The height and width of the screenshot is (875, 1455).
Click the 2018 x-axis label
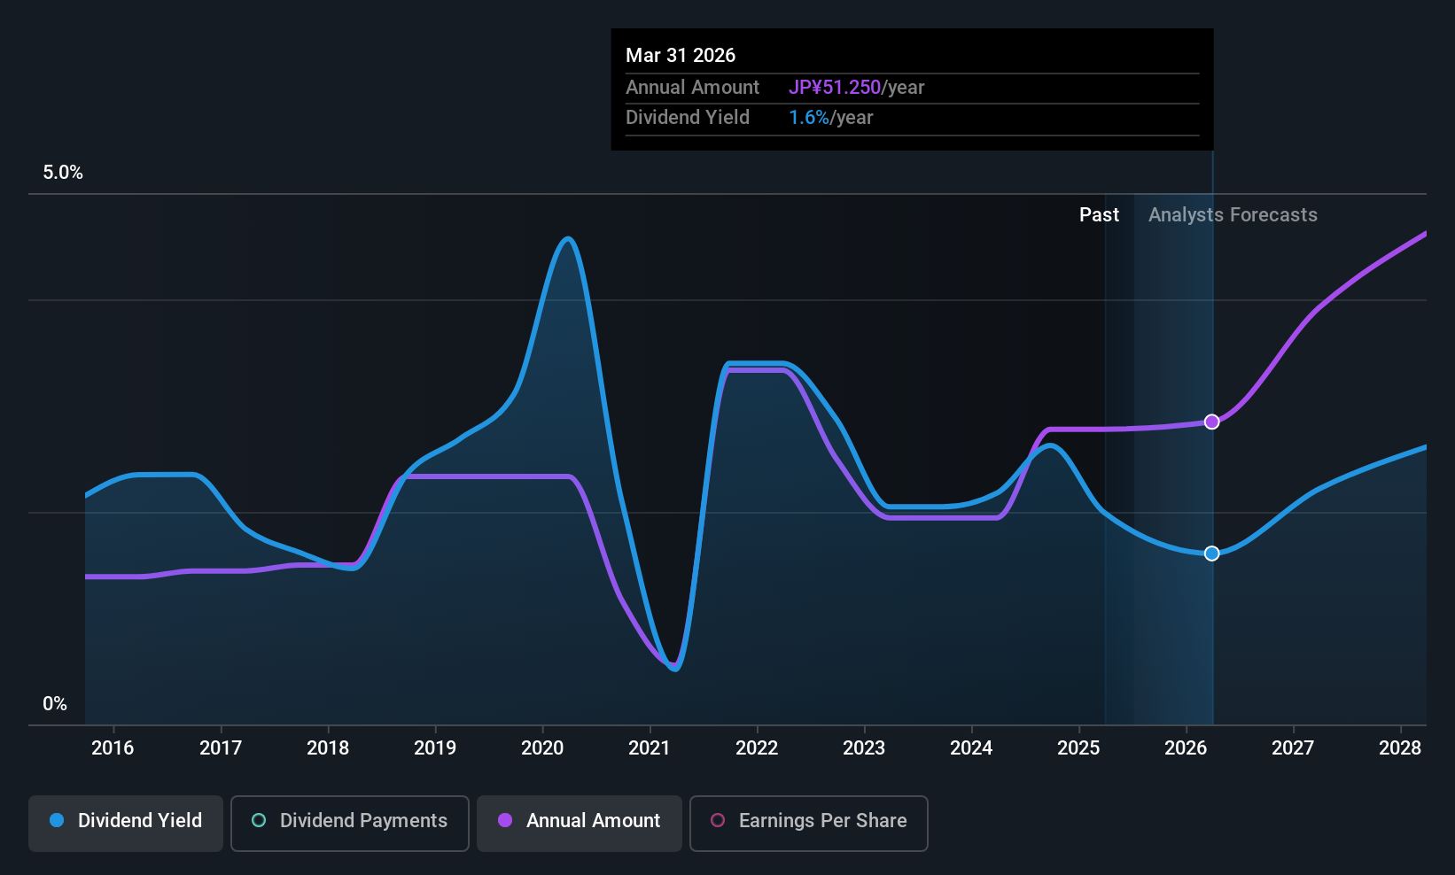(328, 748)
